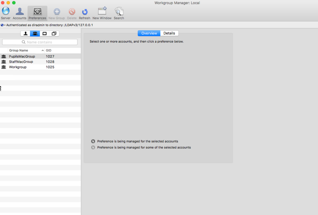Open the directory globe dropdown menu
The width and height of the screenshot is (318, 215).
tap(3, 25)
